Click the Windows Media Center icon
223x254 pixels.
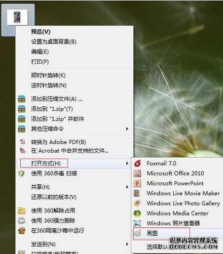tap(137, 213)
